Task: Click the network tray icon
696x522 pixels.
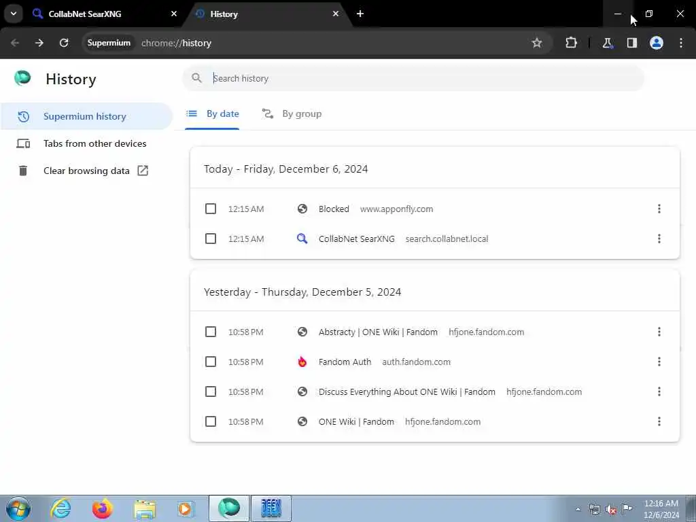Action: tap(594, 510)
